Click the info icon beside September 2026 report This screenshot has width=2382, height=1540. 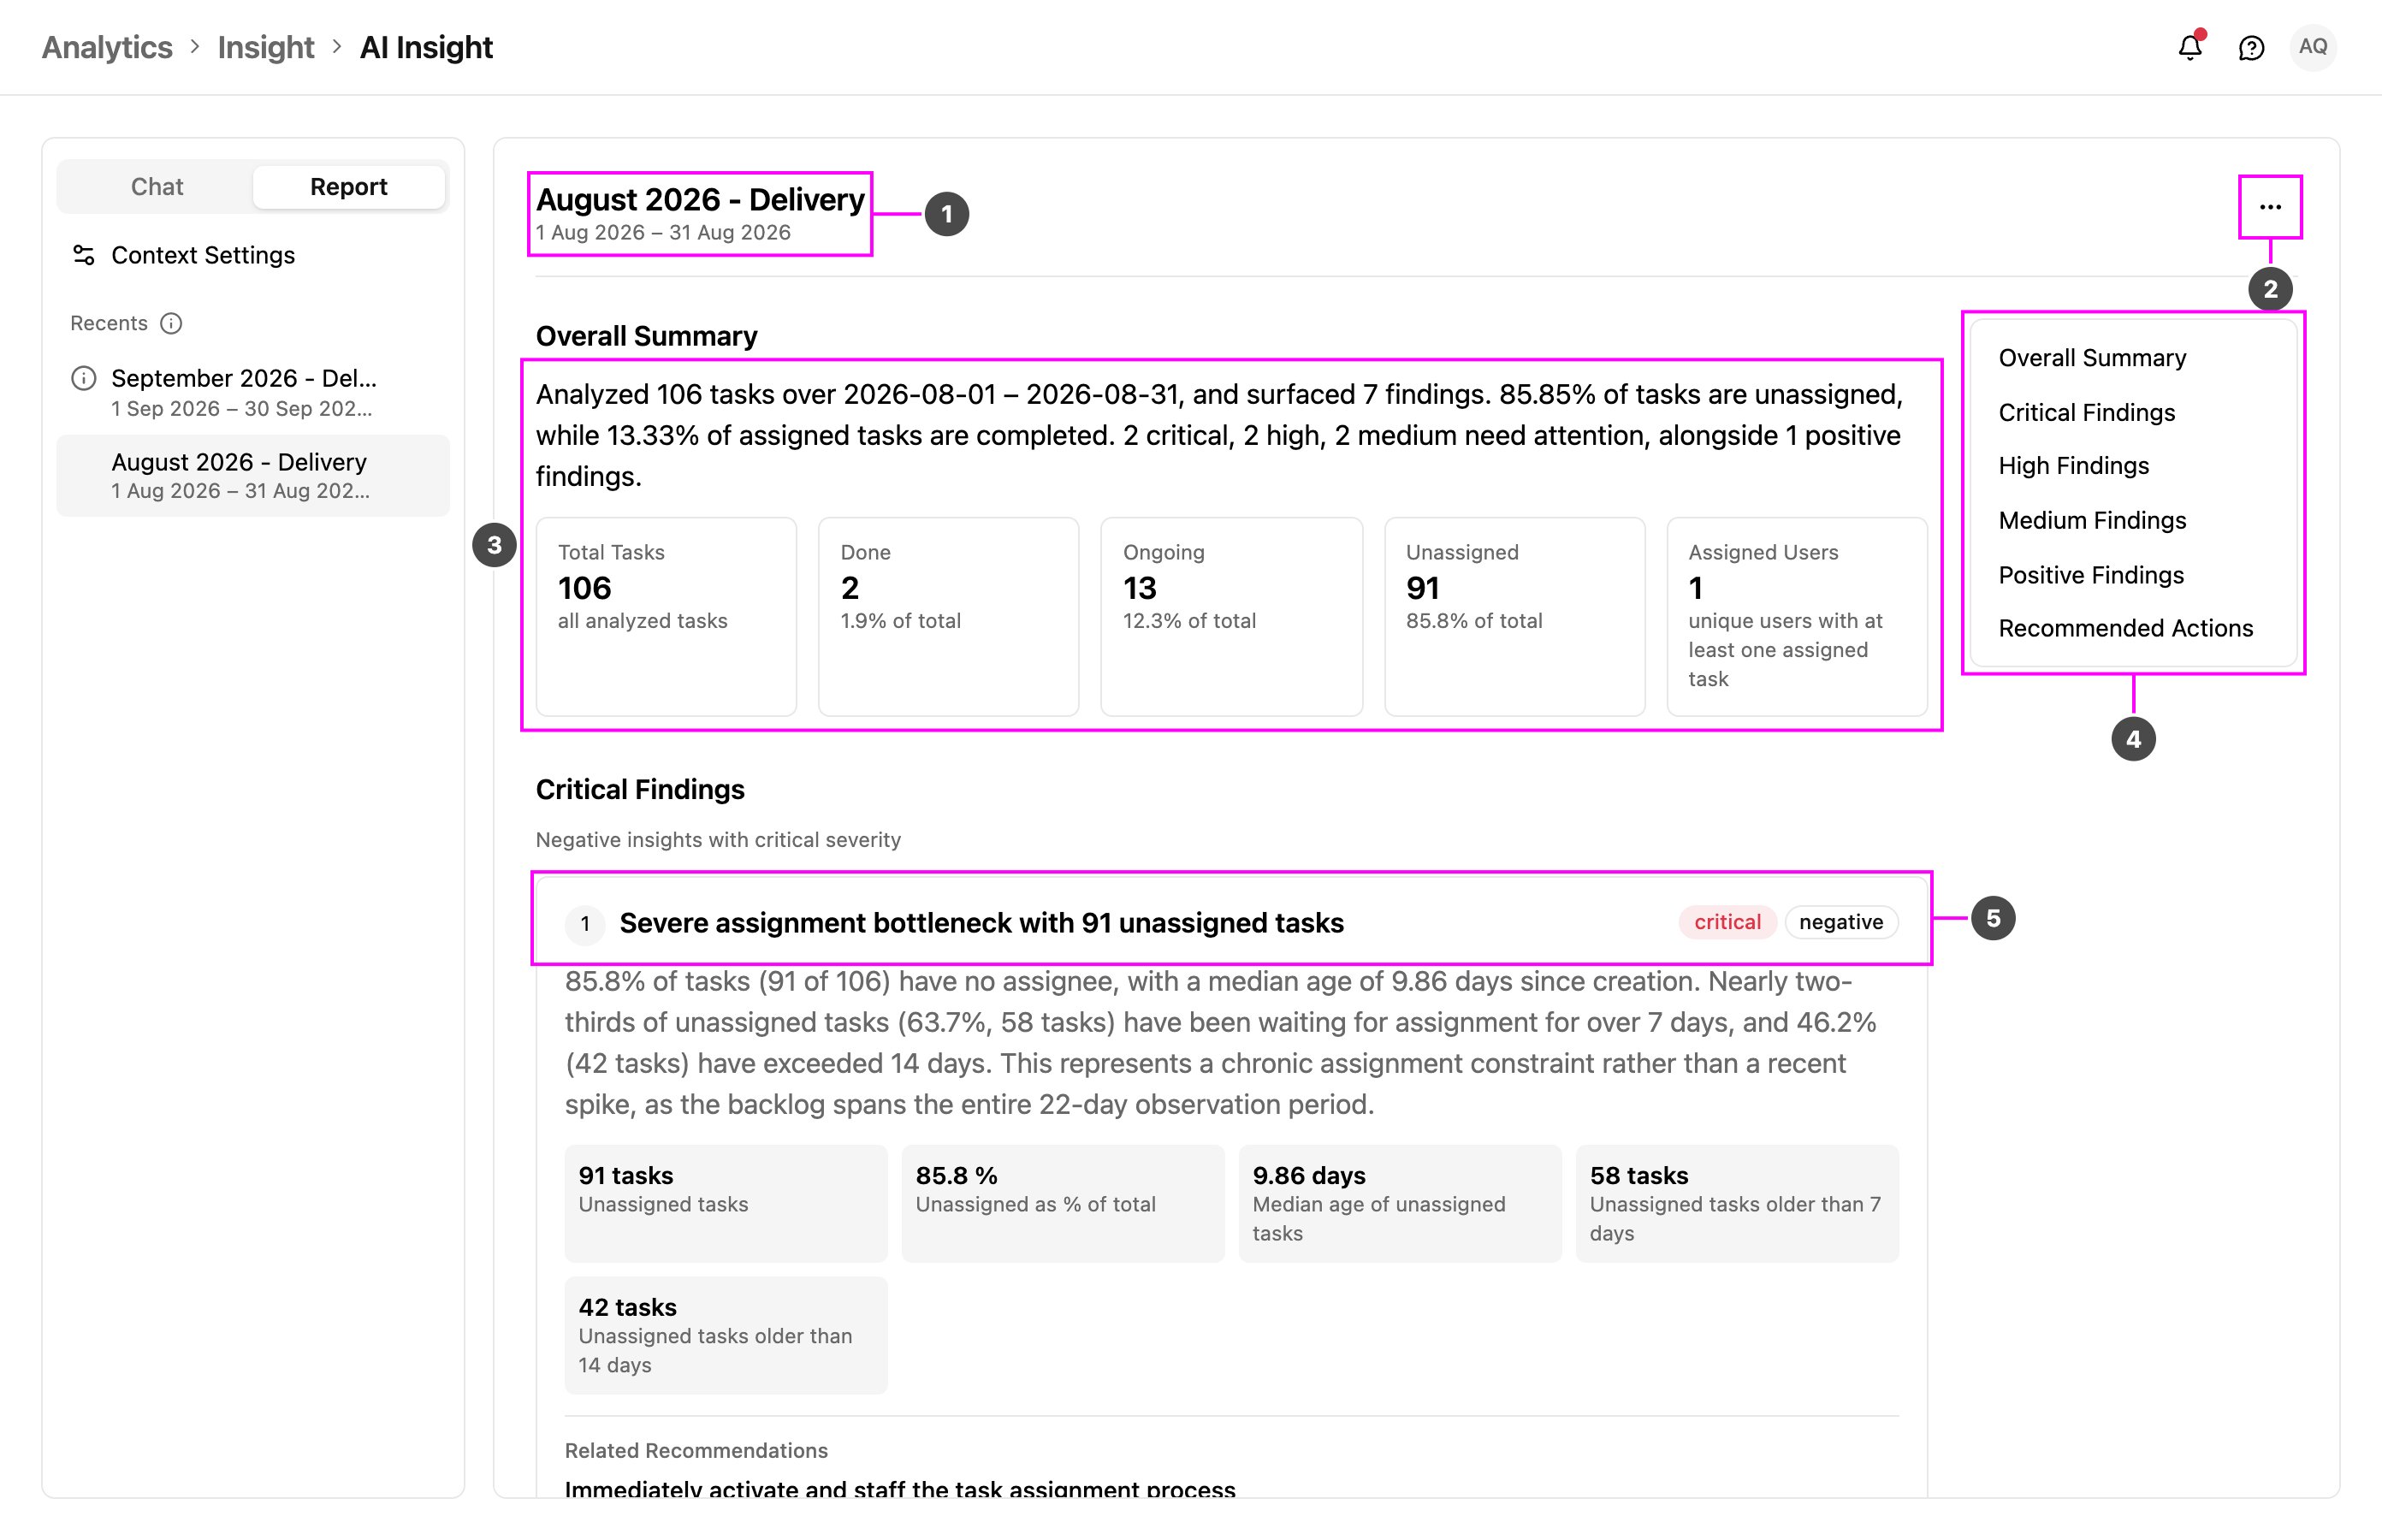pyautogui.click(x=84, y=378)
